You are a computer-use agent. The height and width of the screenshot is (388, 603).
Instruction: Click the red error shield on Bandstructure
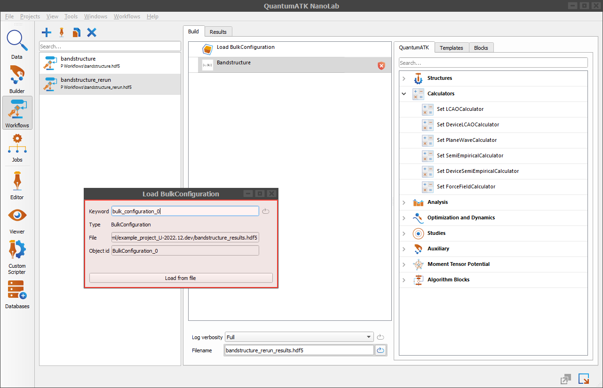(381, 66)
